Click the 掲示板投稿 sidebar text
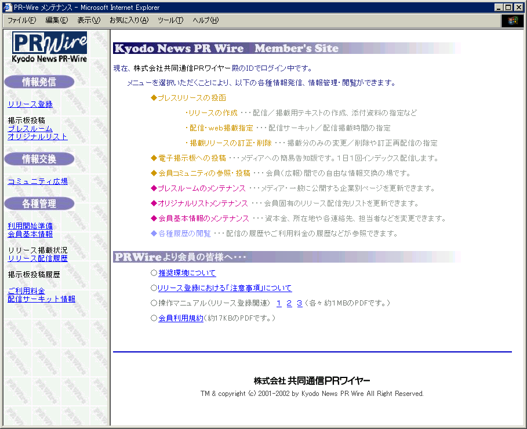 coord(26,121)
